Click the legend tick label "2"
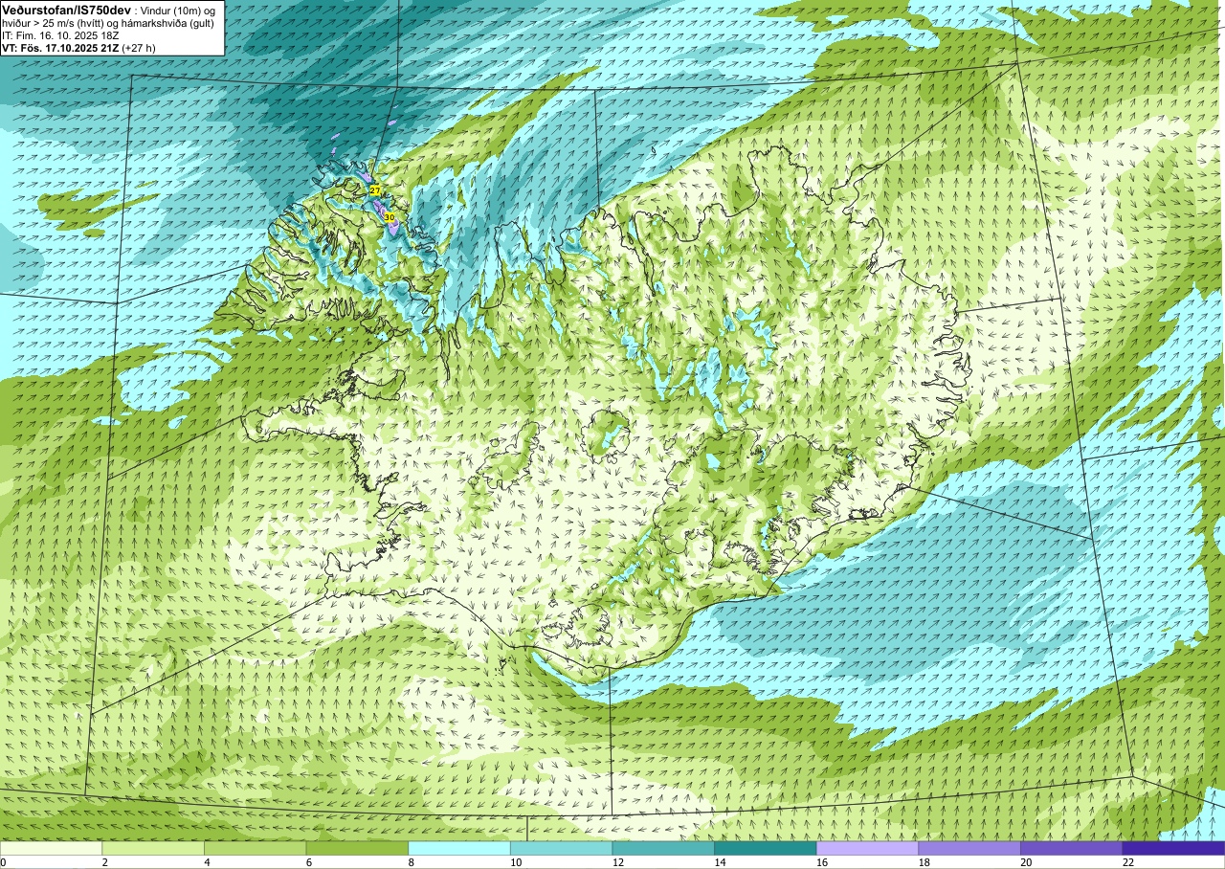The width and height of the screenshot is (1225, 869). tap(104, 862)
